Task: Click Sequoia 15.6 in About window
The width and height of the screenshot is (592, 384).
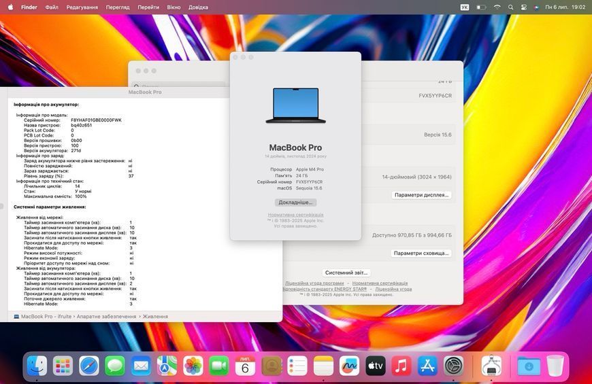Action: click(x=309, y=188)
